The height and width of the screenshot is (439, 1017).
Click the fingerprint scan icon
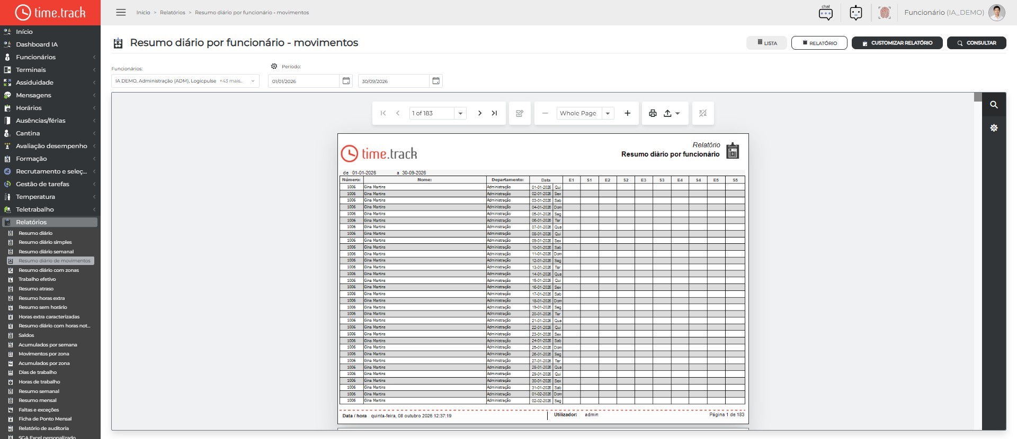click(884, 13)
